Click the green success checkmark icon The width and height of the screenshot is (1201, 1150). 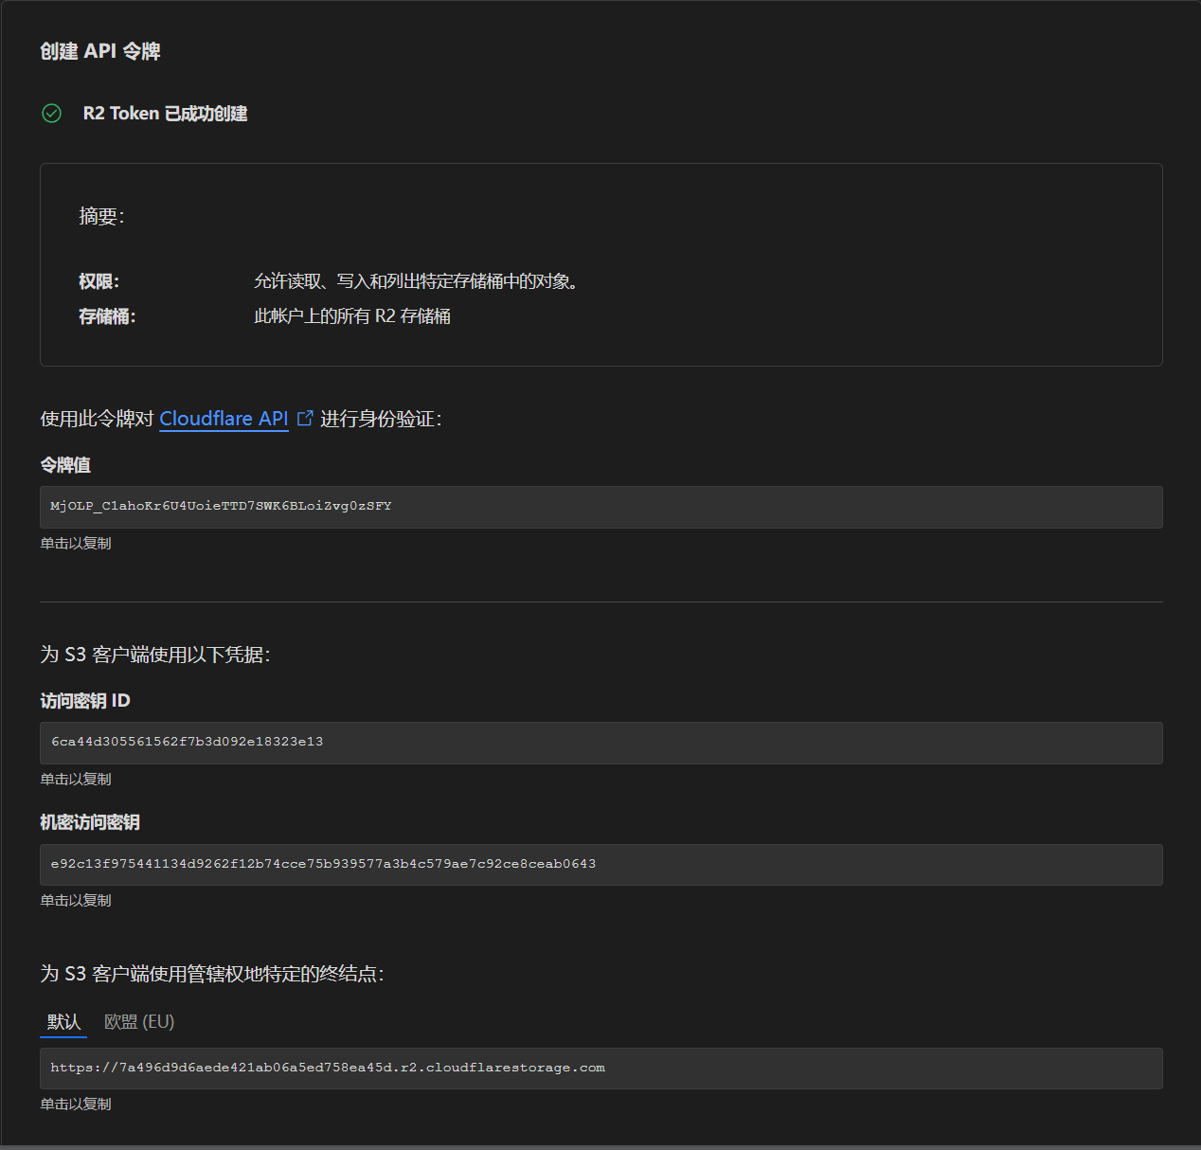(x=52, y=114)
